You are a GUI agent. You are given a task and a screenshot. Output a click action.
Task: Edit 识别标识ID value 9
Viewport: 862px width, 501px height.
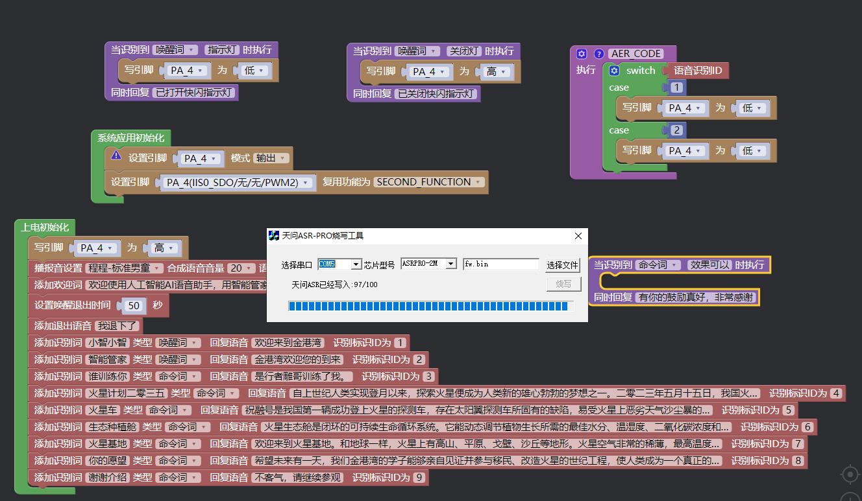419,478
